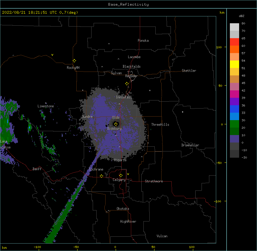Select the Limestone label

pyautogui.click(x=46, y=106)
